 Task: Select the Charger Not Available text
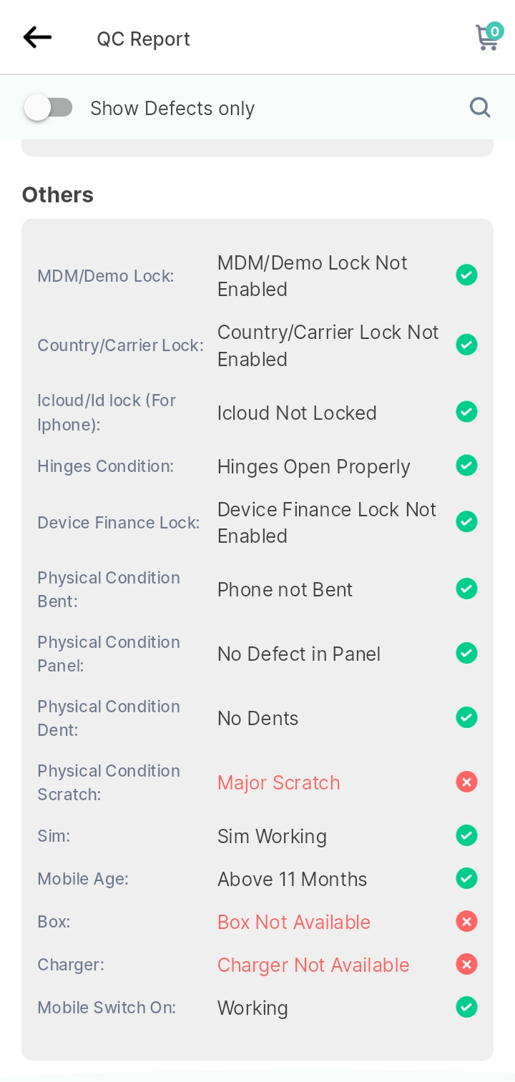tap(313, 965)
